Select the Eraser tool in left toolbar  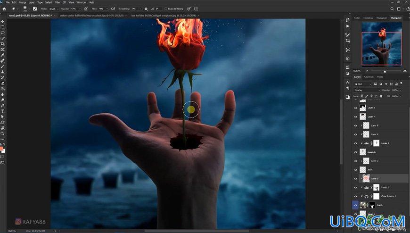(x=3, y=83)
